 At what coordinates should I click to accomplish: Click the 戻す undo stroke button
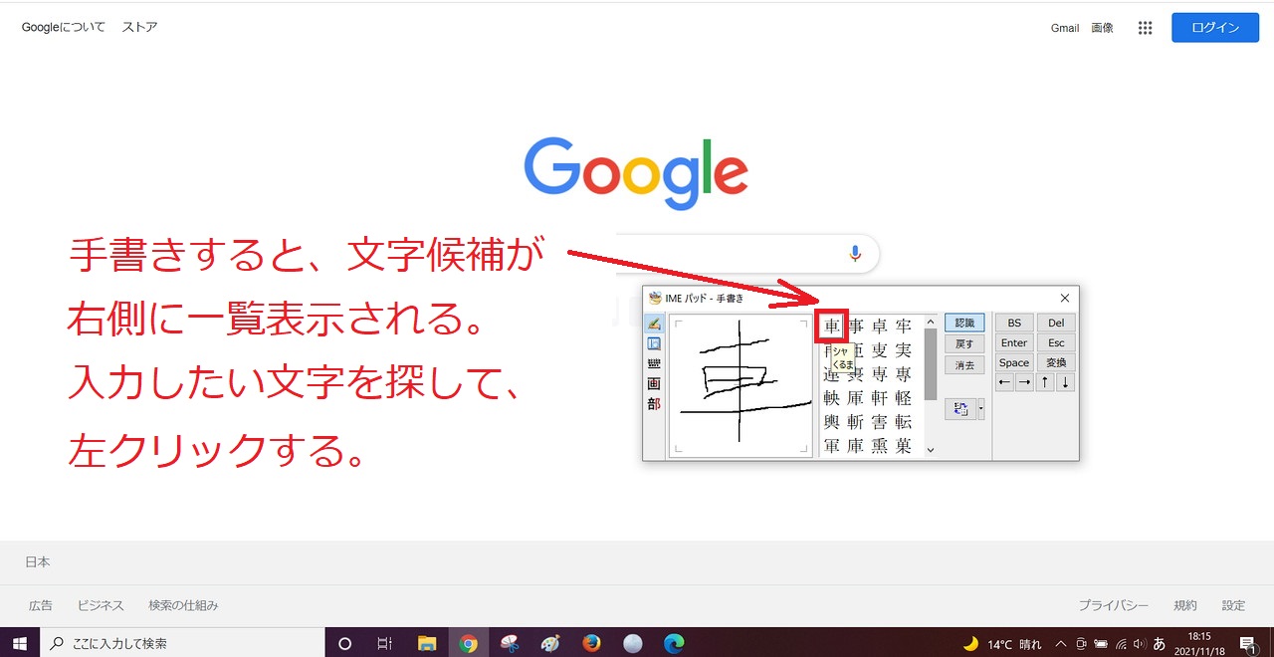coord(964,343)
